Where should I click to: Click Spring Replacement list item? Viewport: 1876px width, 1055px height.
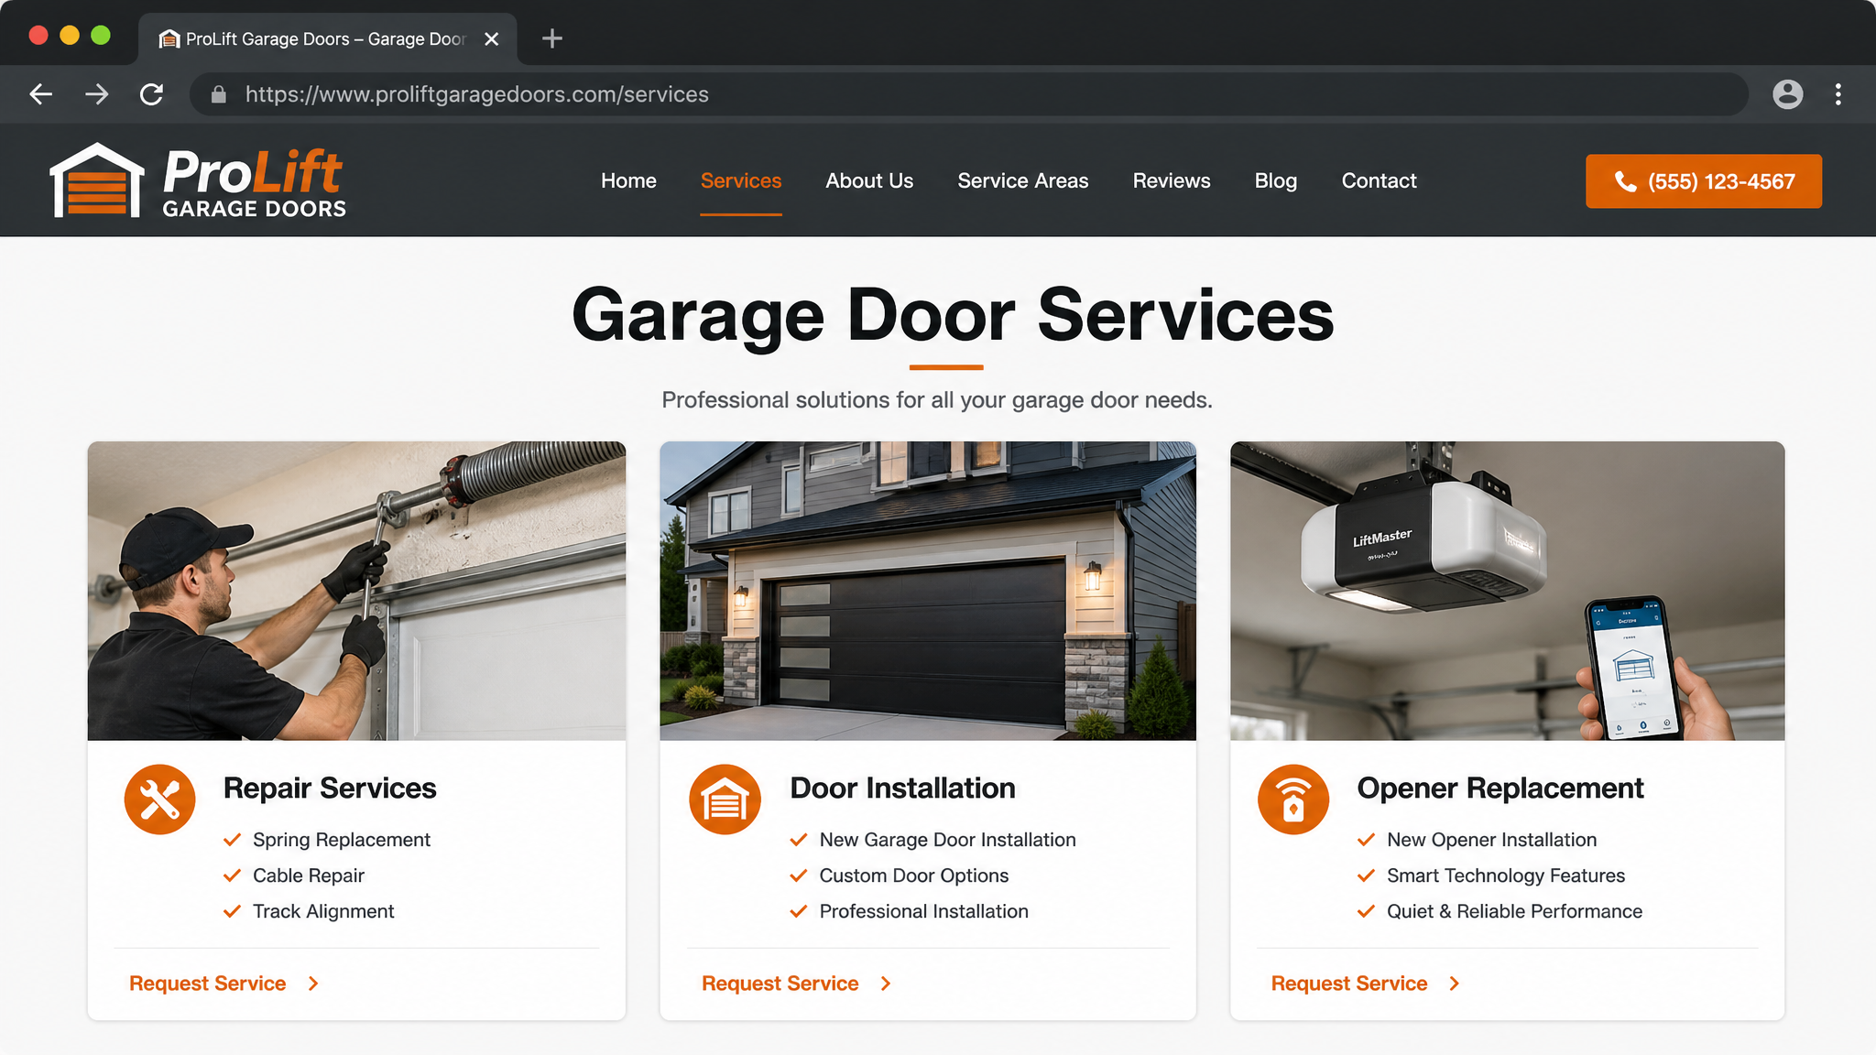click(341, 840)
